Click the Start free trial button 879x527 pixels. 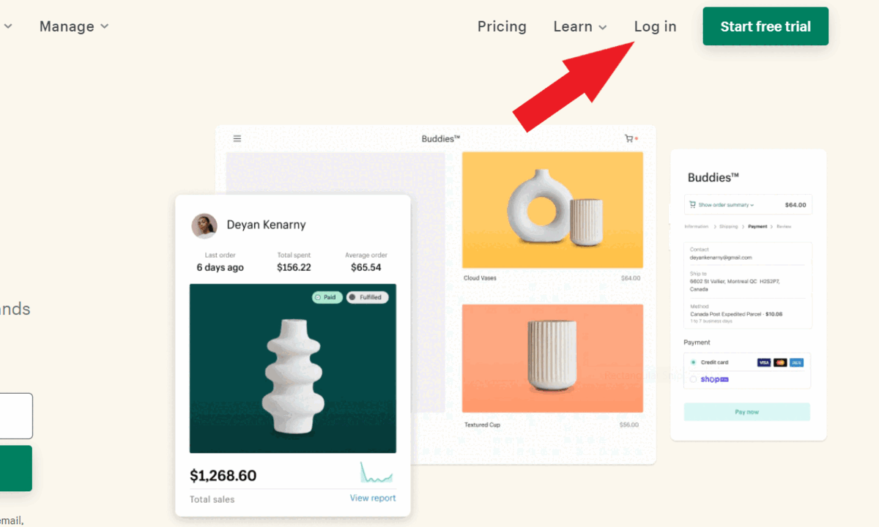coord(765,26)
